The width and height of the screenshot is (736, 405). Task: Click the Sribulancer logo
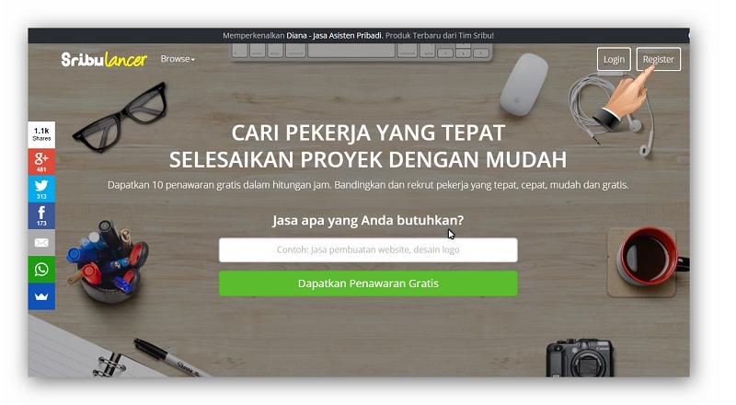pos(104,59)
